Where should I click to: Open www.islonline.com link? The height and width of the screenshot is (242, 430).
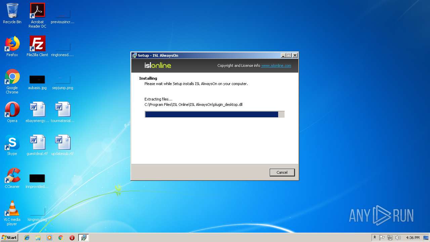point(276,66)
